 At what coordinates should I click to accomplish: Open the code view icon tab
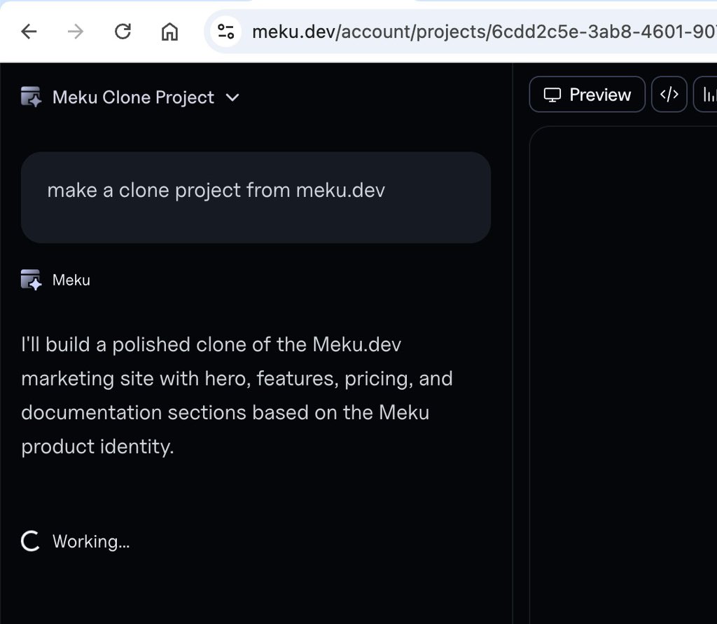click(669, 95)
